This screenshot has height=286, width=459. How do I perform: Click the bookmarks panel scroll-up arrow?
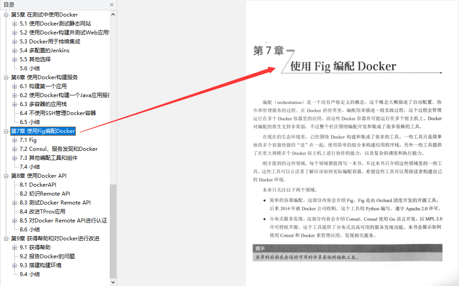[x=113, y=14]
